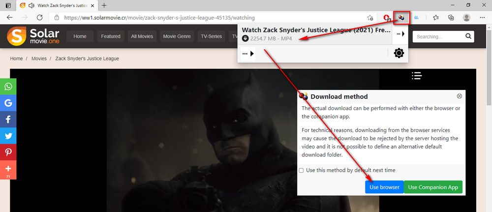492x212 pixels.
Task: Click the video player frame
Action: coord(243,141)
